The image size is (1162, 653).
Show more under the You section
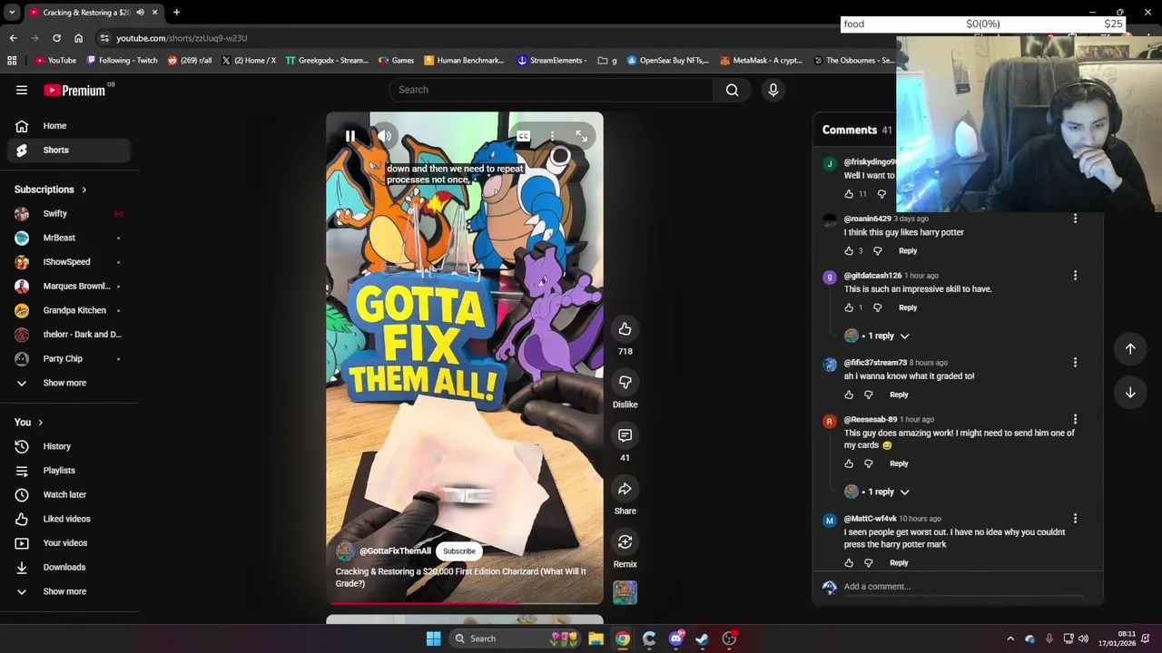click(x=69, y=591)
